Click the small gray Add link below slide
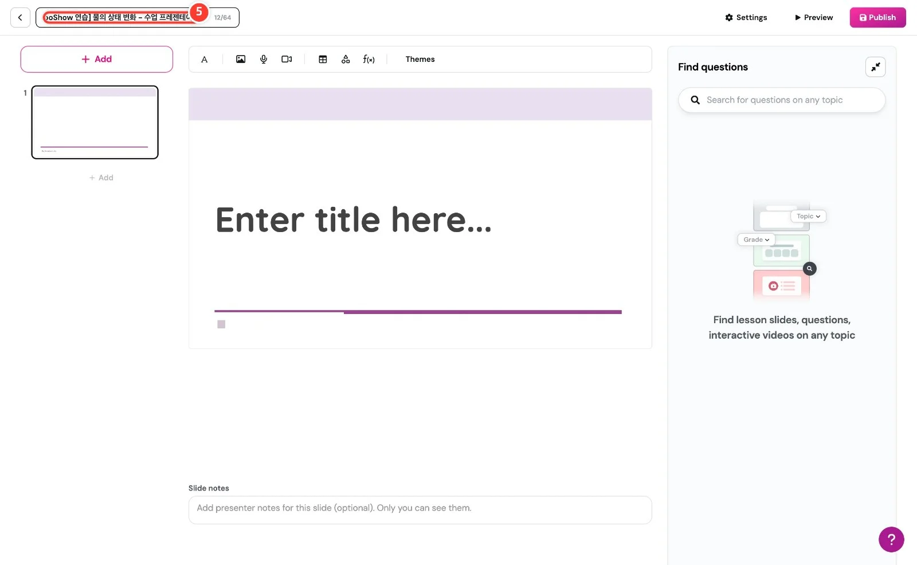The width and height of the screenshot is (917, 565). click(x=101, y=178)
